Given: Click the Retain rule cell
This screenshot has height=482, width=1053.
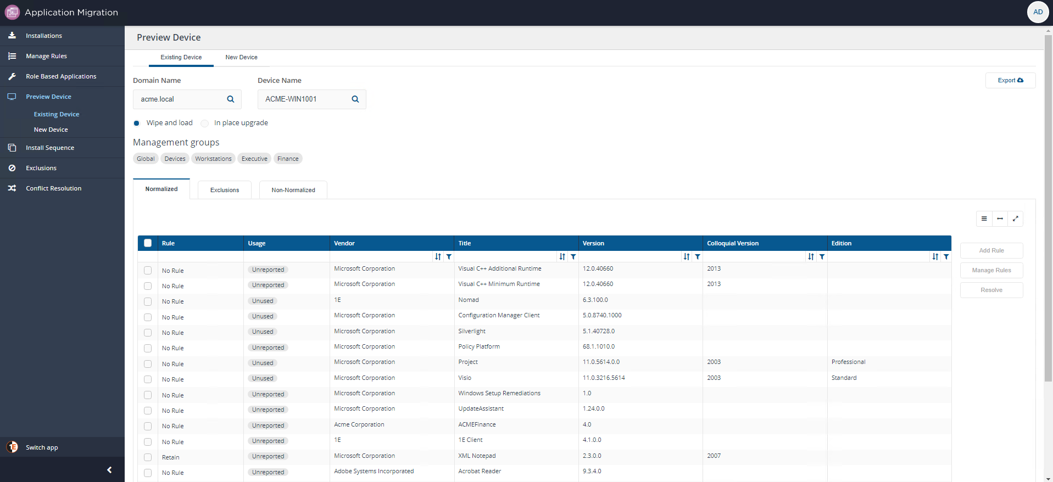Looking at the screenshot, I should point(171,457).
